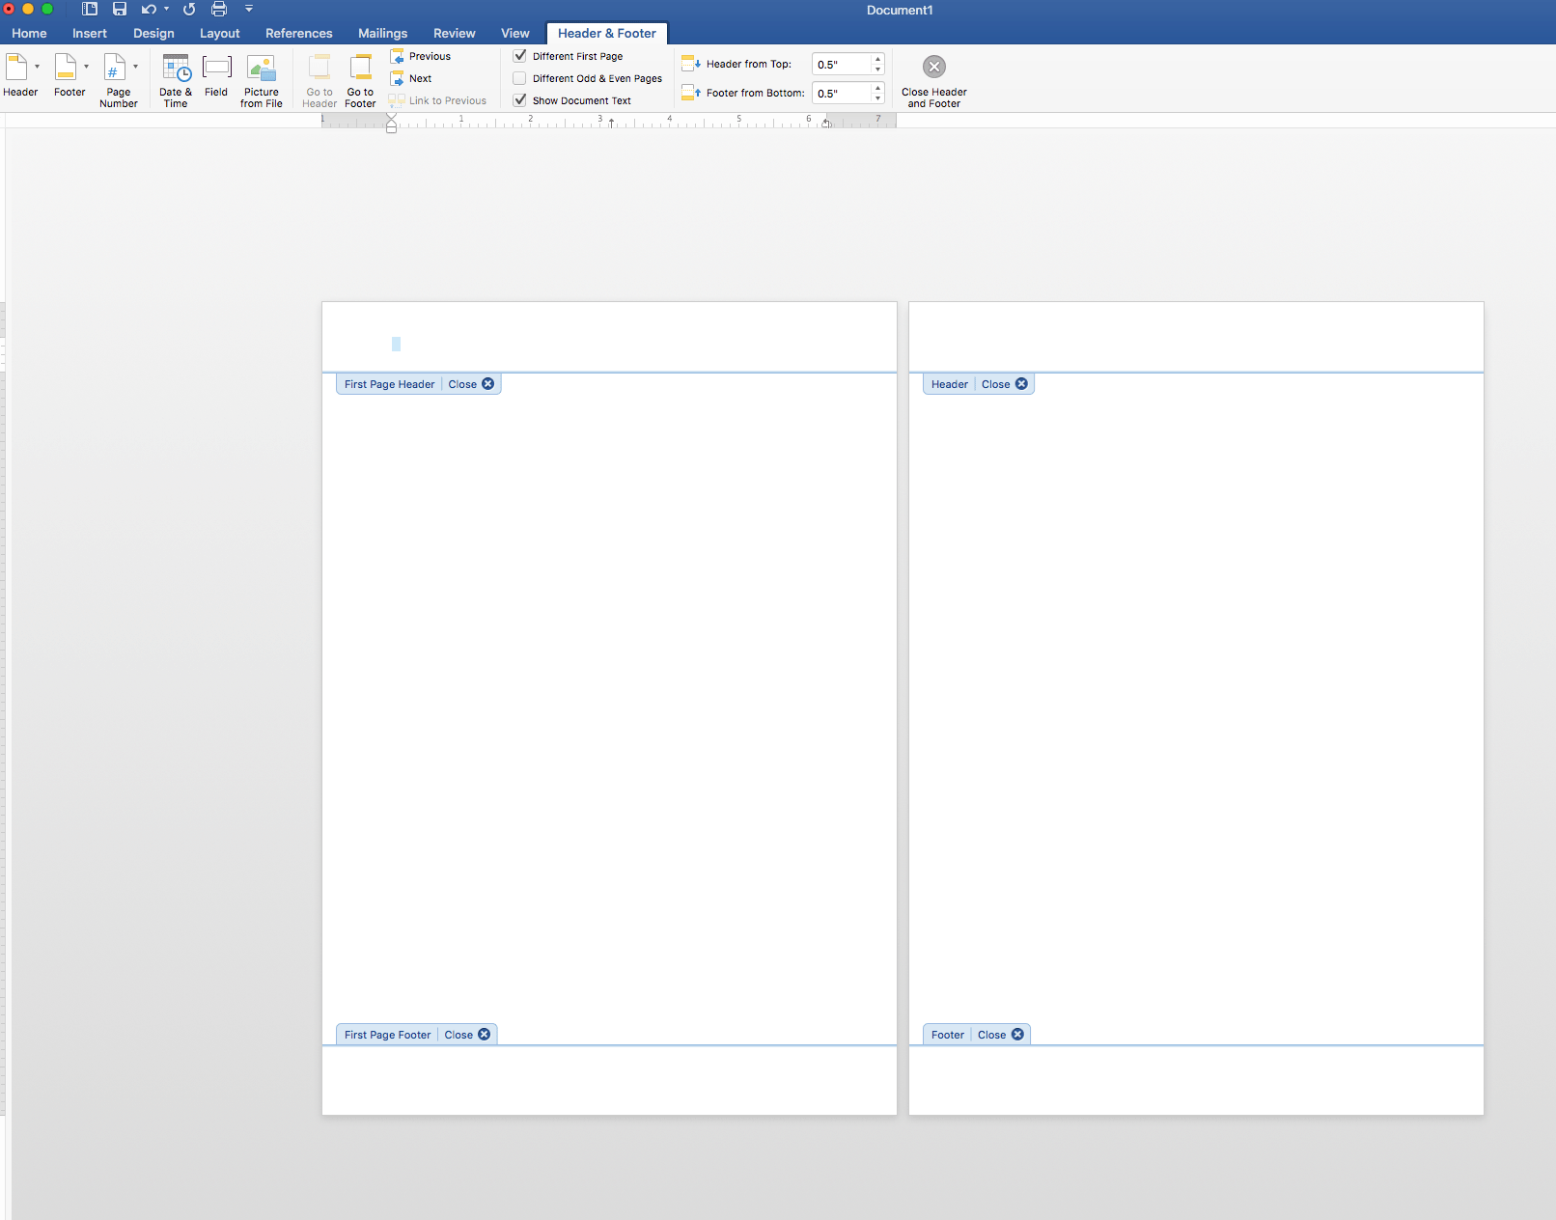Expand the Page Number dropdown arrow
This screenshot has height=1220, width=1556.
pos(135,67)
